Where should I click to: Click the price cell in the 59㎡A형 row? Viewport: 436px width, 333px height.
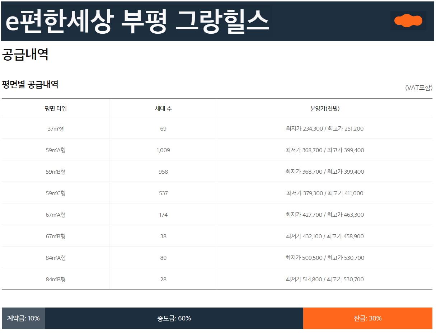[x=325, y=150]
